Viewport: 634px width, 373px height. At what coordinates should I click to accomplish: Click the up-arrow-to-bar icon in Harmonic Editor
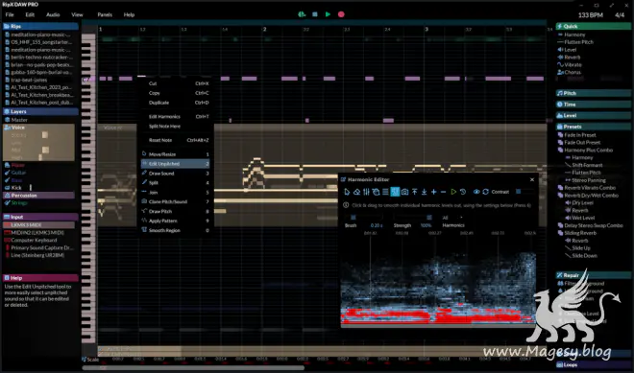point(414,192)
